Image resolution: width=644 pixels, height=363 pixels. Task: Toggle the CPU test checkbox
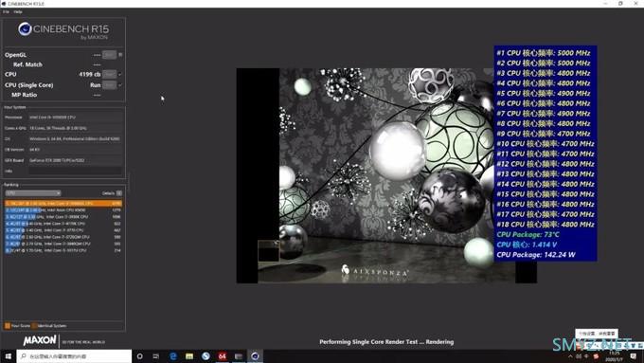point(120,74)
